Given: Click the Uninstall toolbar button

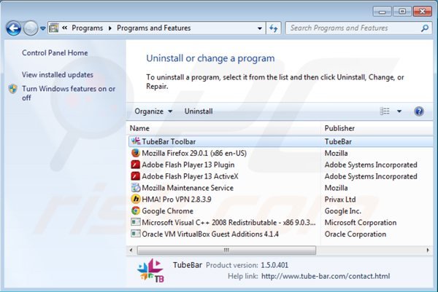Looking at the screenshot, I should tap(199, 111).
